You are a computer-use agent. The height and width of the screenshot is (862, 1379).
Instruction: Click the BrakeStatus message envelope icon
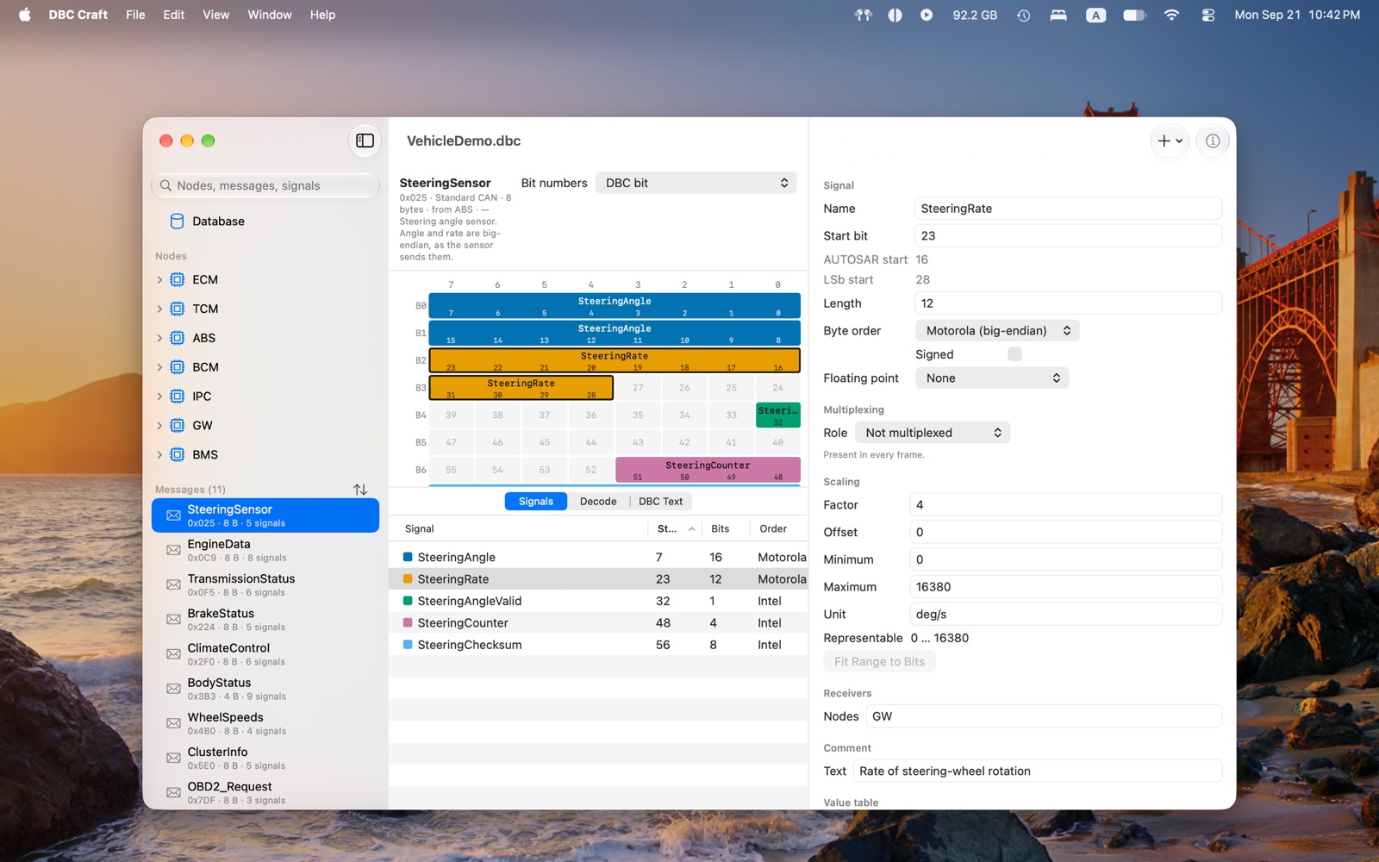tap(173, 619)
